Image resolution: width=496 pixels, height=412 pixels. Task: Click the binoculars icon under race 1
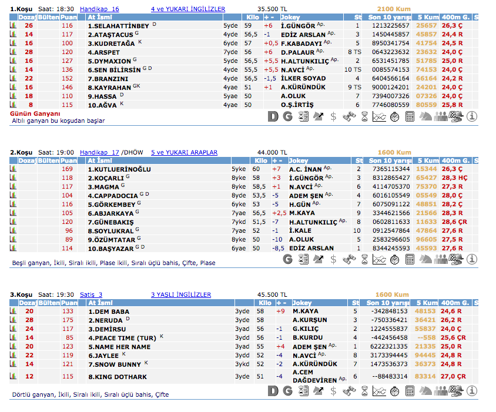pyautogui.click(x=349, y=116)
